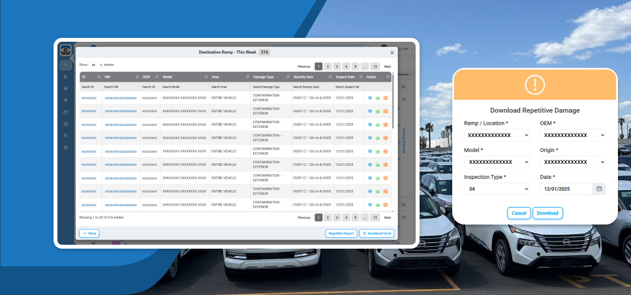Open the OEM dropdown

point(572,135)
